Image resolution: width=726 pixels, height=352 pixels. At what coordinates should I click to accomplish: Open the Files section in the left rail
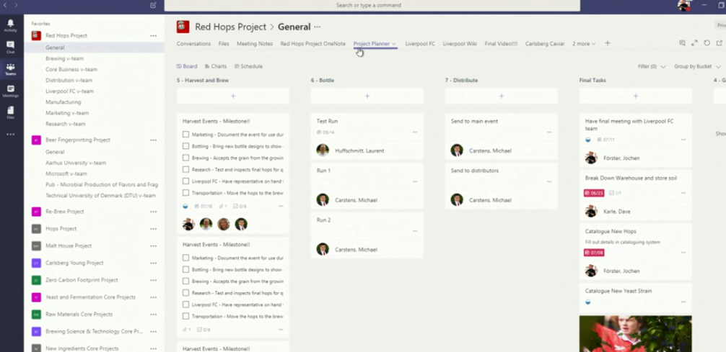[10, 112]
